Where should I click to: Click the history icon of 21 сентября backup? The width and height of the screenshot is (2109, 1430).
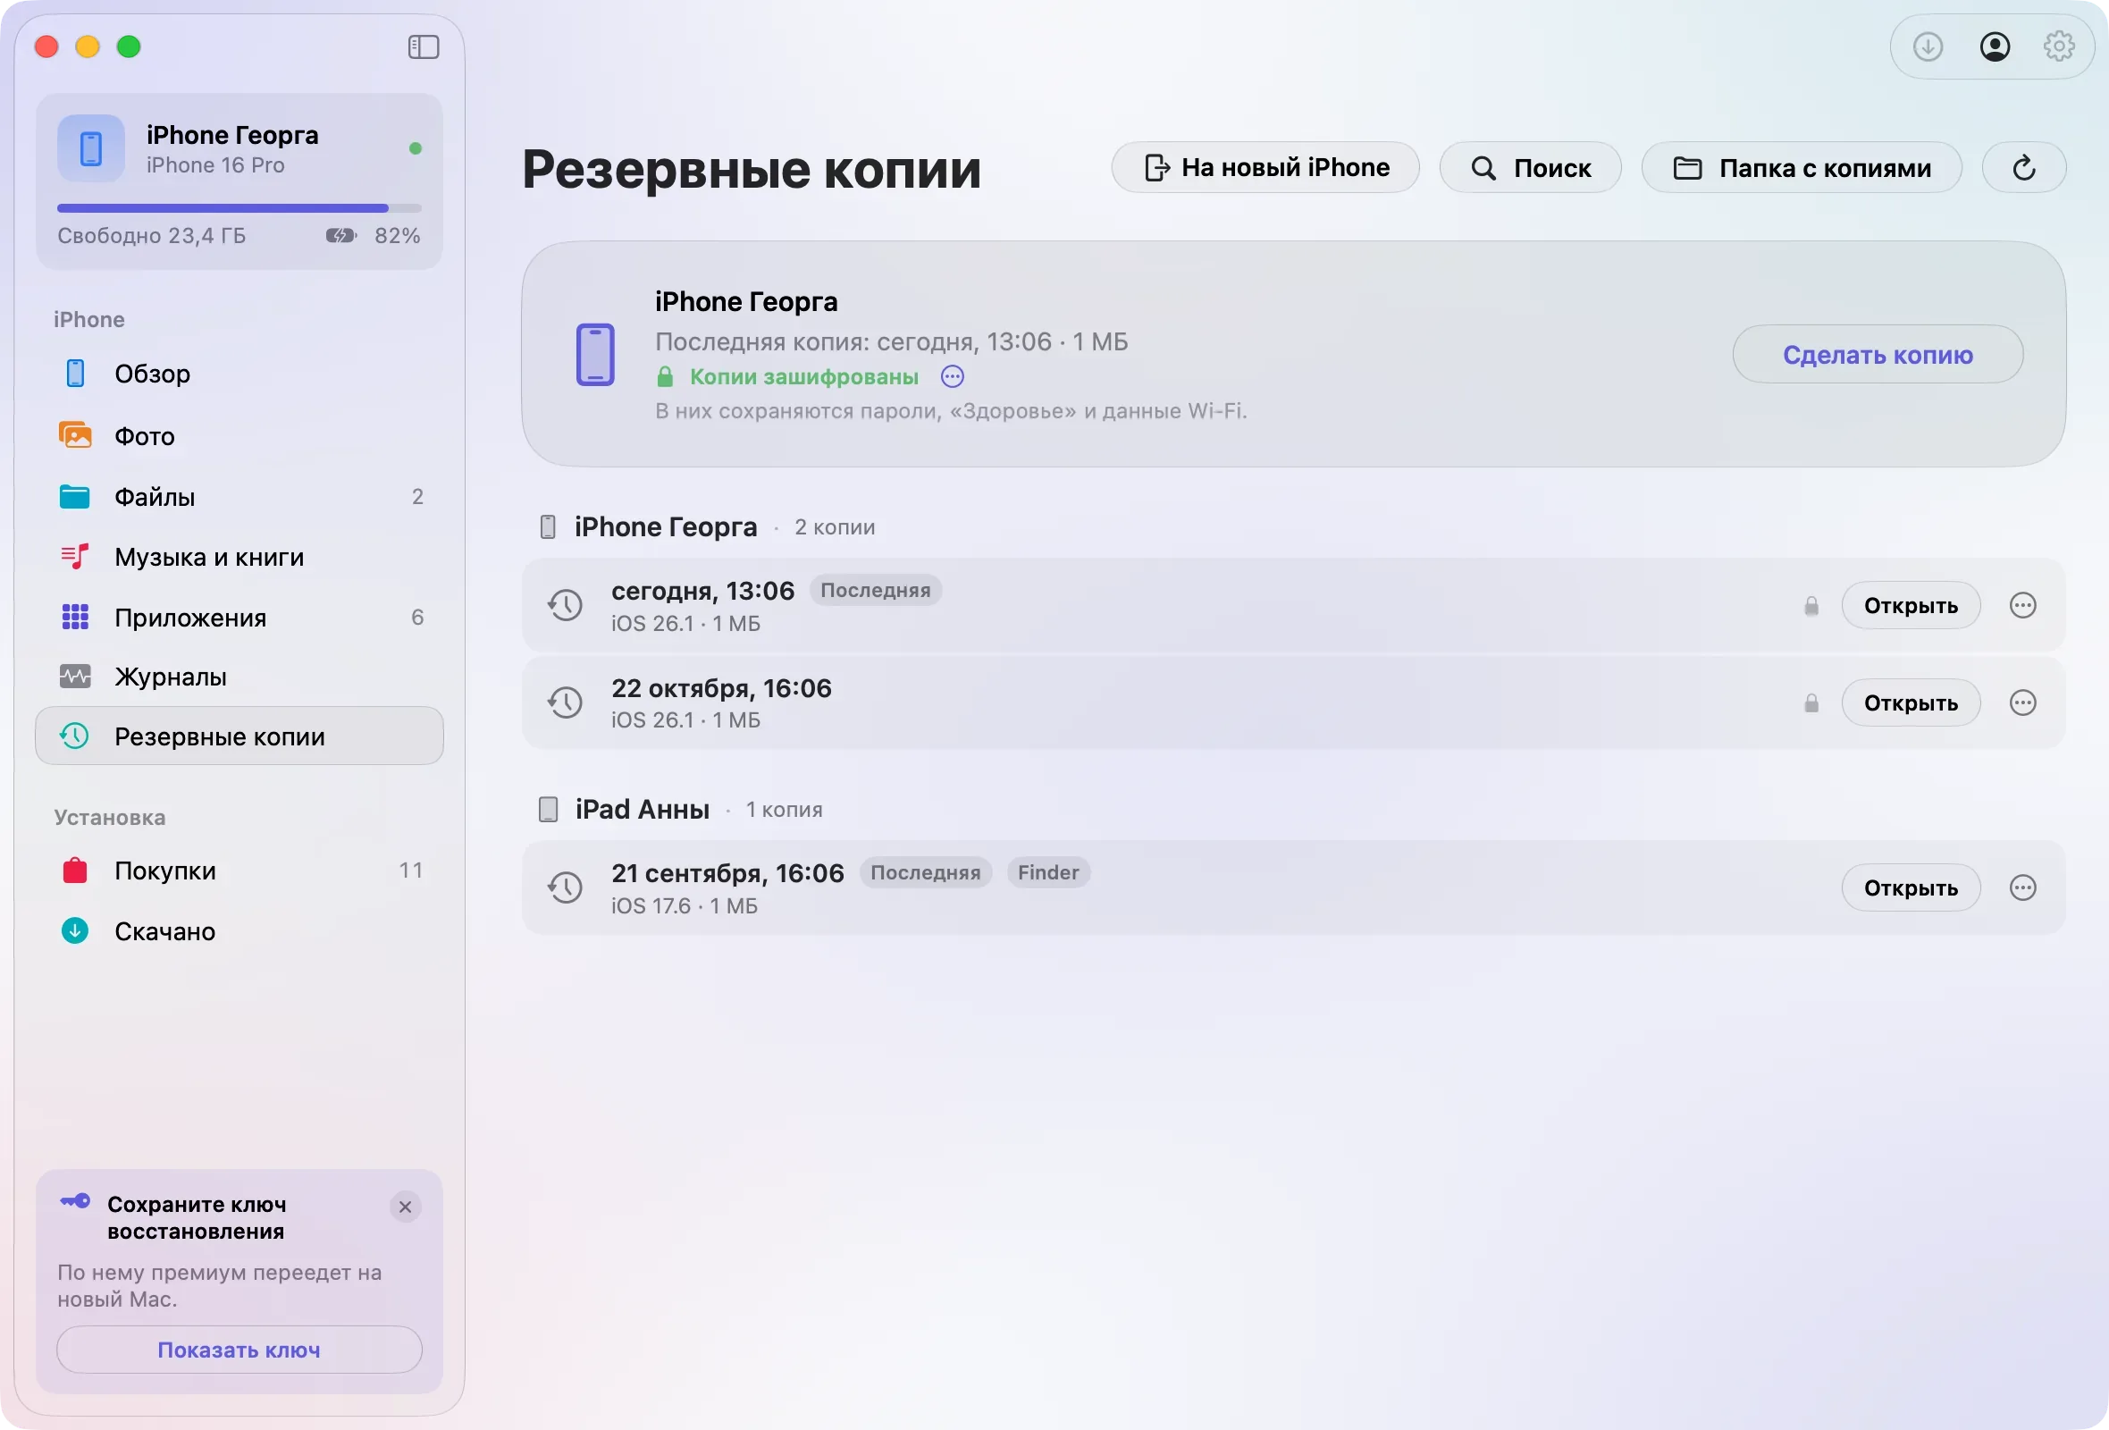[x=566, y=887]
